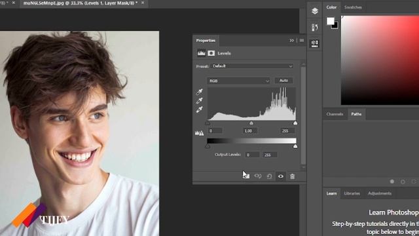
Task: Click the white input slider handle
Action: (x=295, y=123)
